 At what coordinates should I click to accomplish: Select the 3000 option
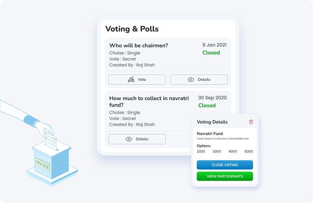pyautogui.click(x=216, y=152)
